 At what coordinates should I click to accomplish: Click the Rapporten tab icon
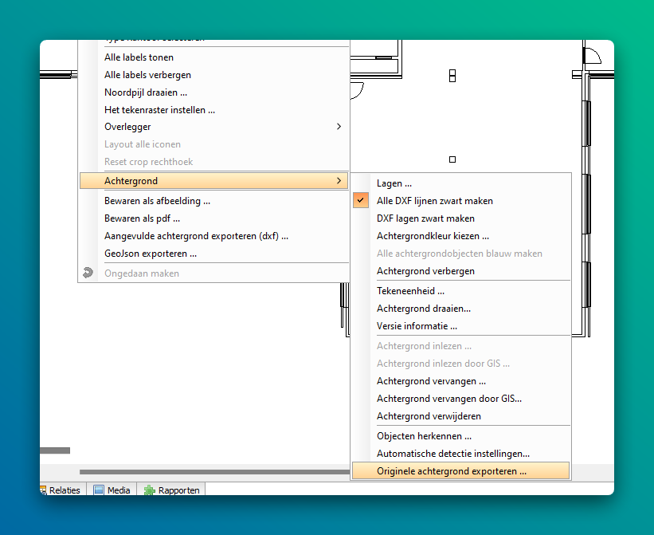pos(149,490)
